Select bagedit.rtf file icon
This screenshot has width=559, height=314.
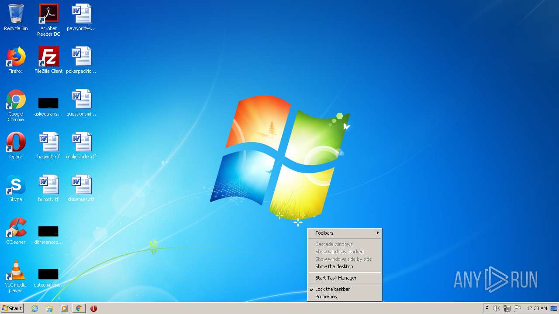[x=48, y=146]
